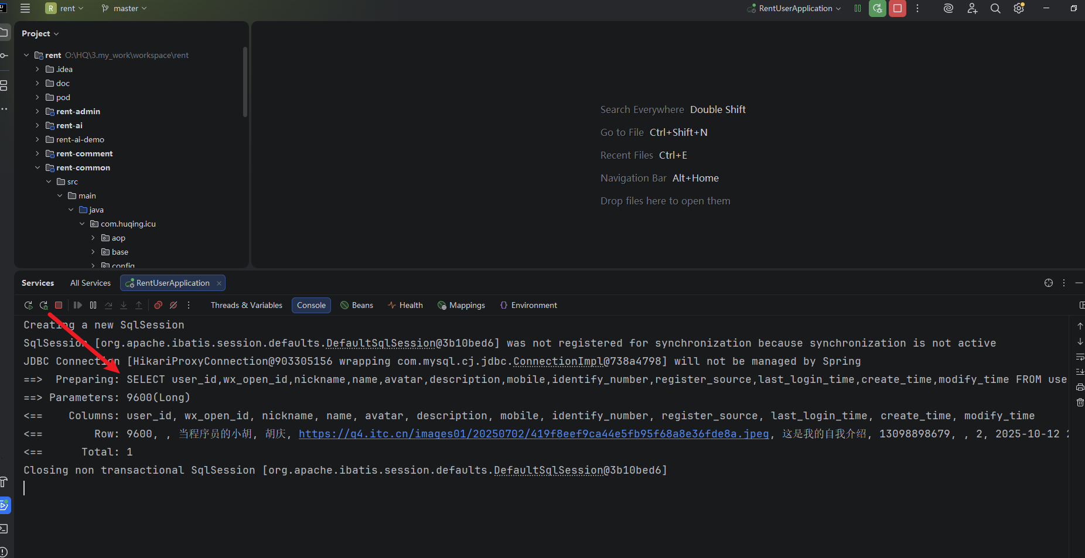Hide the Services tool window
This screenshot has width=1085, height=558.
point(1079,283)
